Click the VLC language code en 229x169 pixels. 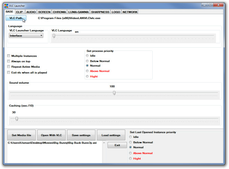click(77, 32)
